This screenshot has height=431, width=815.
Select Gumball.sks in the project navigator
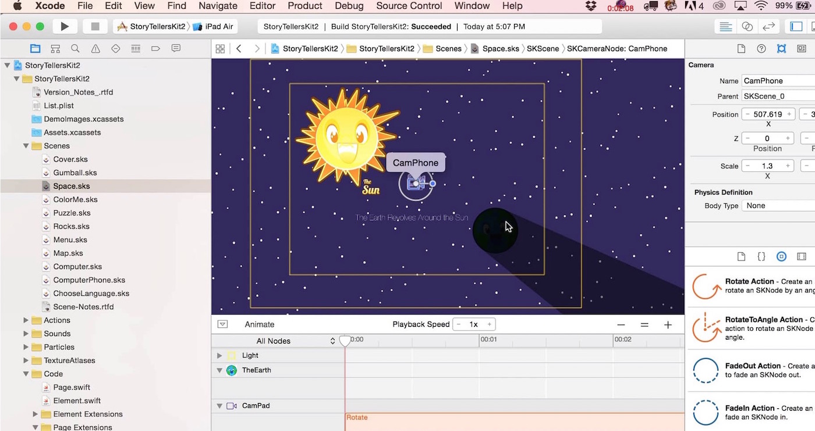[x=75, y=172]
